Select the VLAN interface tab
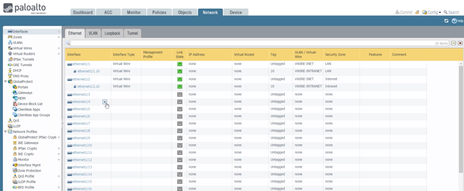The width and height of the screenshot is (464, 191). (93, 34)
